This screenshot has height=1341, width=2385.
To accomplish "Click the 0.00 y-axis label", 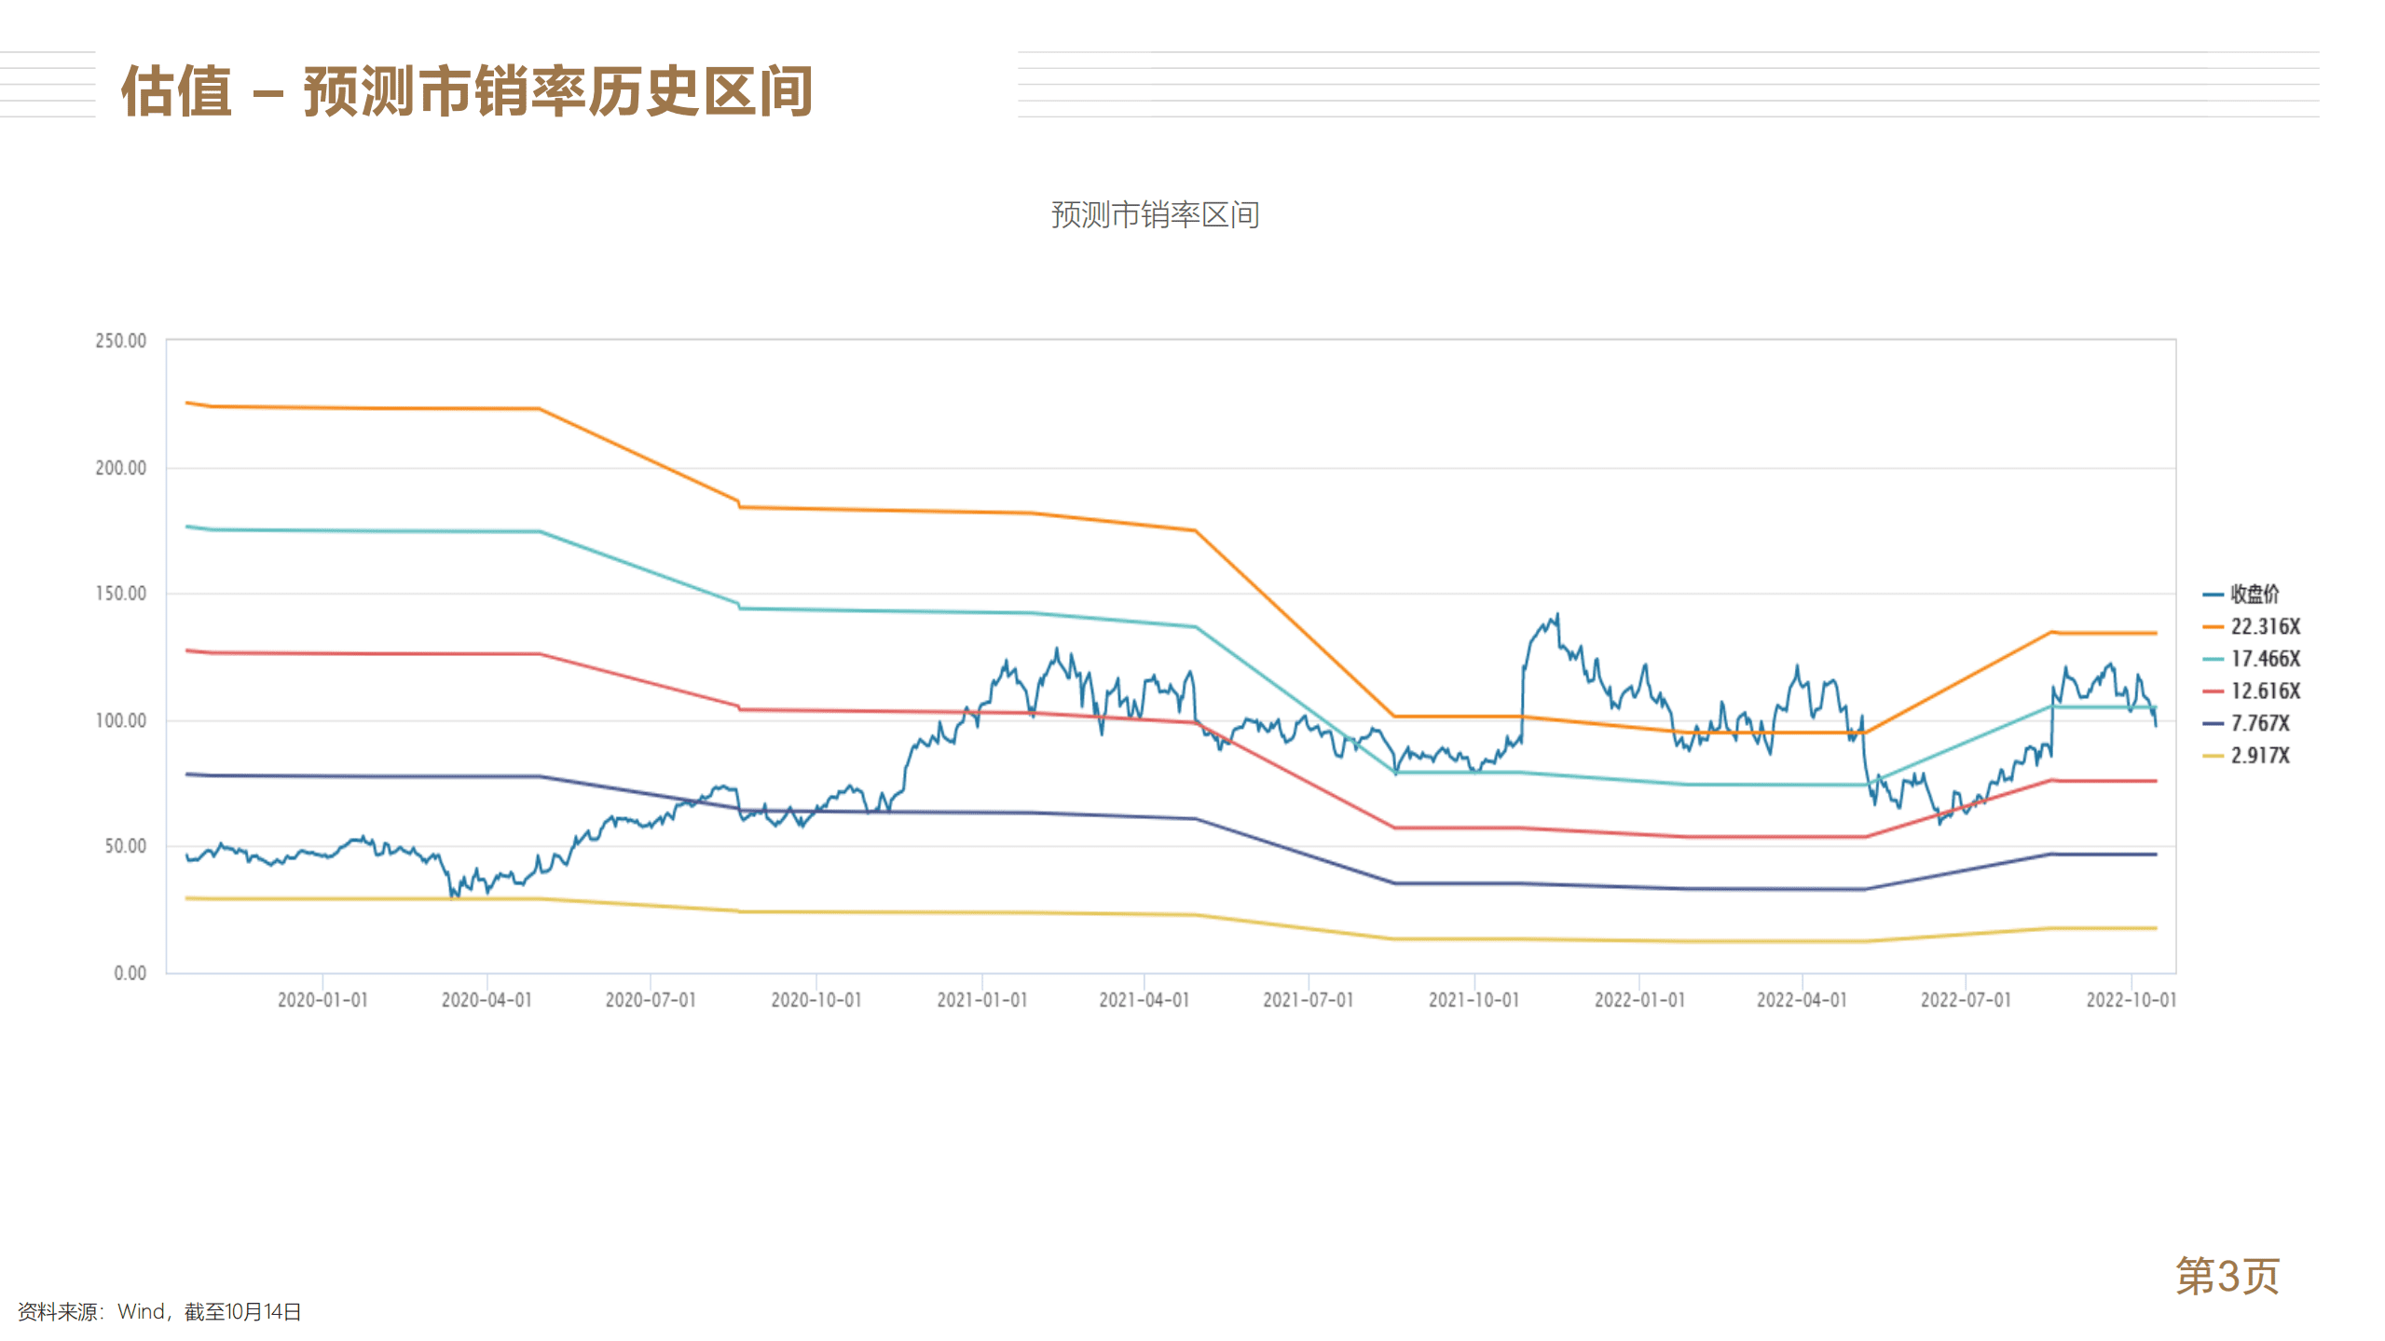I will point(130,973).
